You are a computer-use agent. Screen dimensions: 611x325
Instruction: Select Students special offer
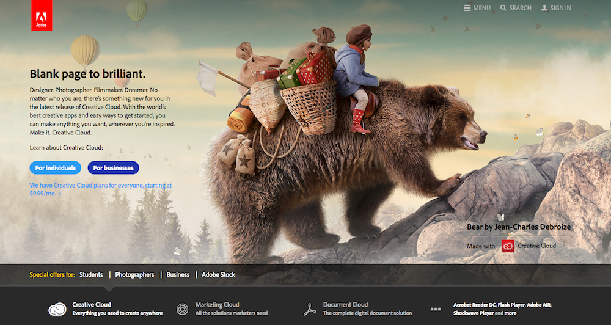(91, 275)
